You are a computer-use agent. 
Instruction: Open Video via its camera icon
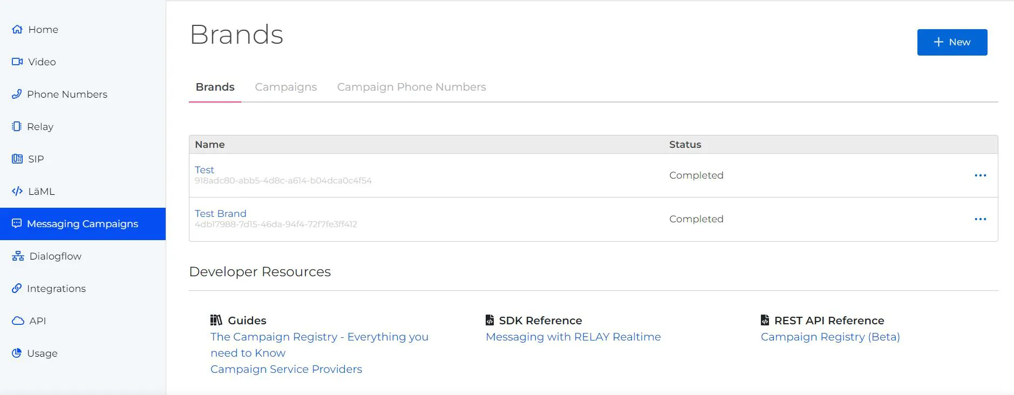click(x=17, y=62)
